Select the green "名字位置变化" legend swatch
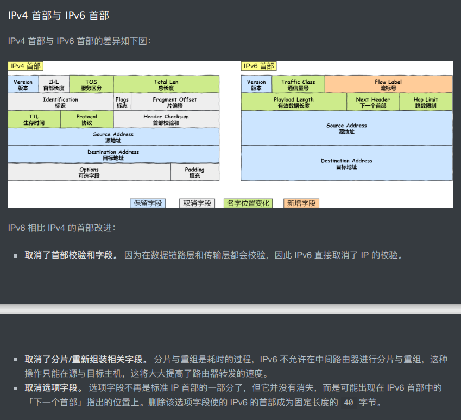This screenshot has width=461, height=420. coord(248,203)
